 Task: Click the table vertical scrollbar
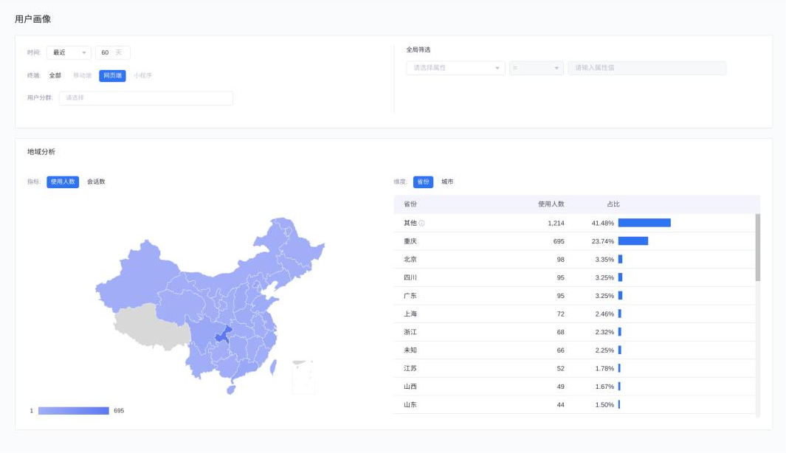(x=758, y=248)
